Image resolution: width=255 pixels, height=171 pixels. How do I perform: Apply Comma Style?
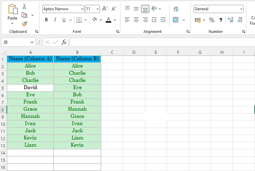coord(221,20)
